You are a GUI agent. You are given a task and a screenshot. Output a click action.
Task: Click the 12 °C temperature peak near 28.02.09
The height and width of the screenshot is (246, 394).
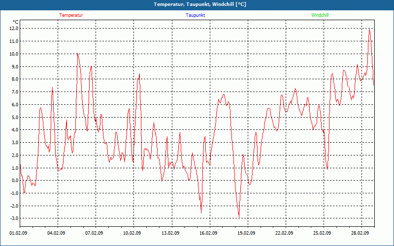point(369,30)
